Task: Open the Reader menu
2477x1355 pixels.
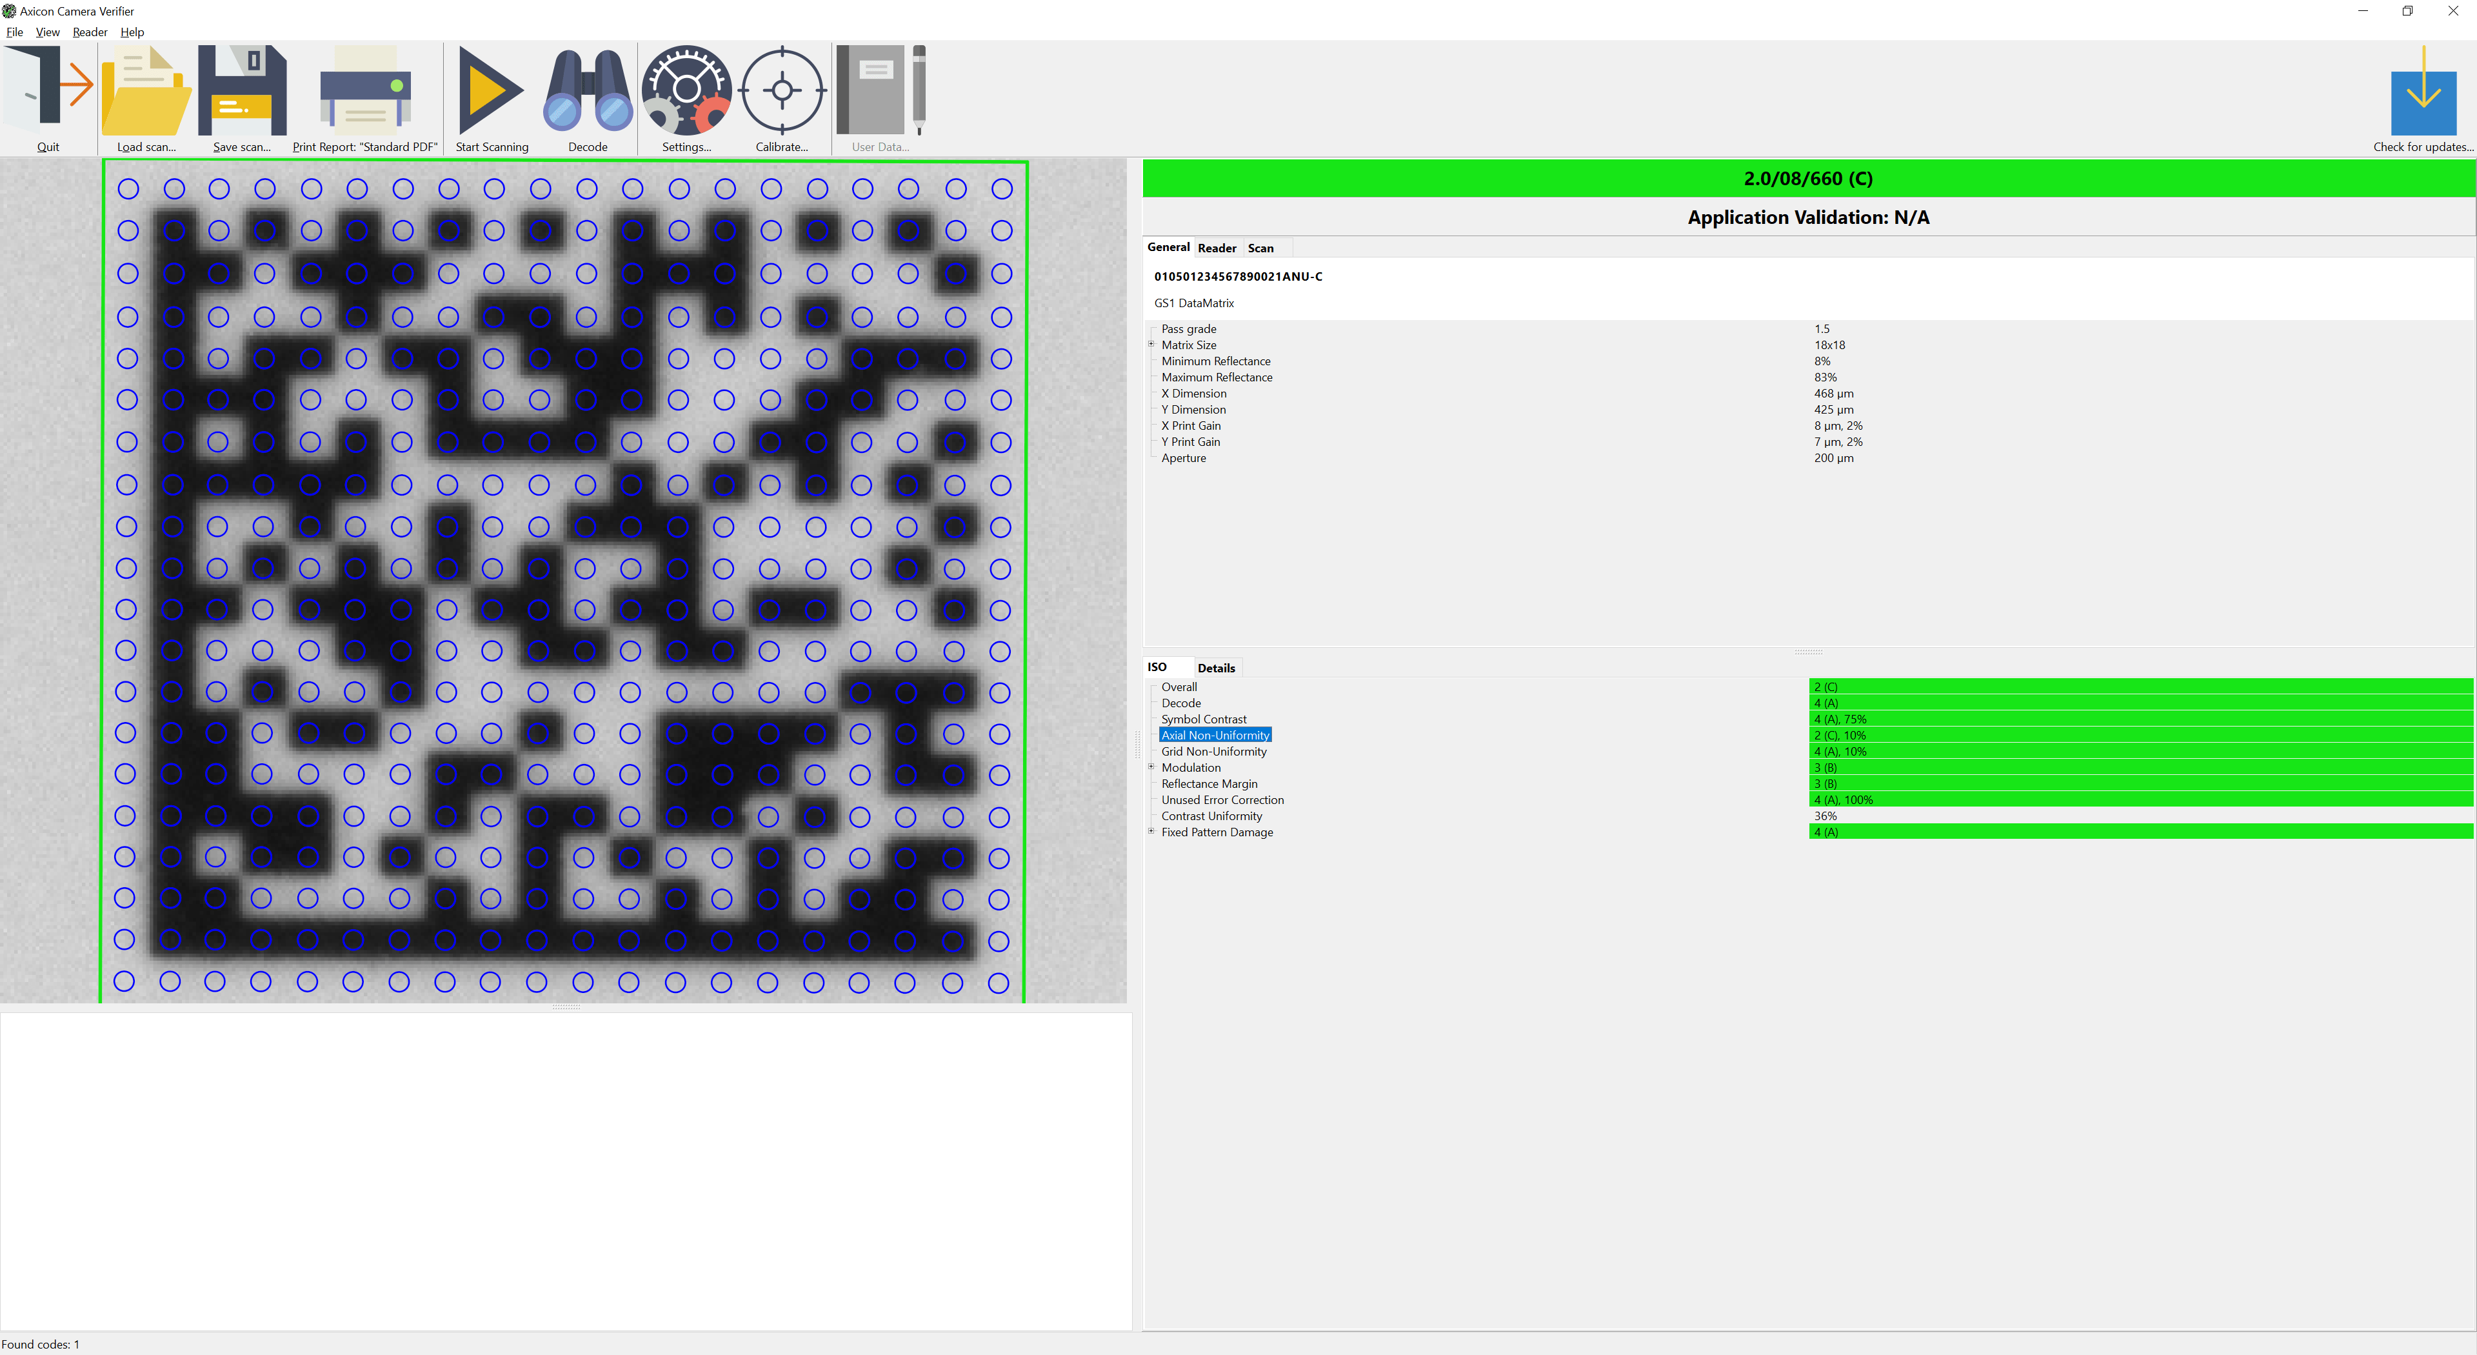Action: (x=90, y=32)
